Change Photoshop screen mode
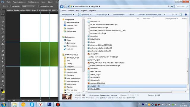Screen dimensions: 190x107 [3, 99]
